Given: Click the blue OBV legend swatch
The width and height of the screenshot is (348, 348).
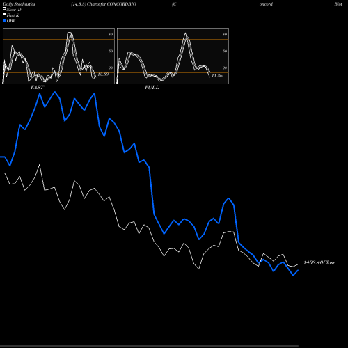Looking at the screenshot, I should (x=4, y=21).
